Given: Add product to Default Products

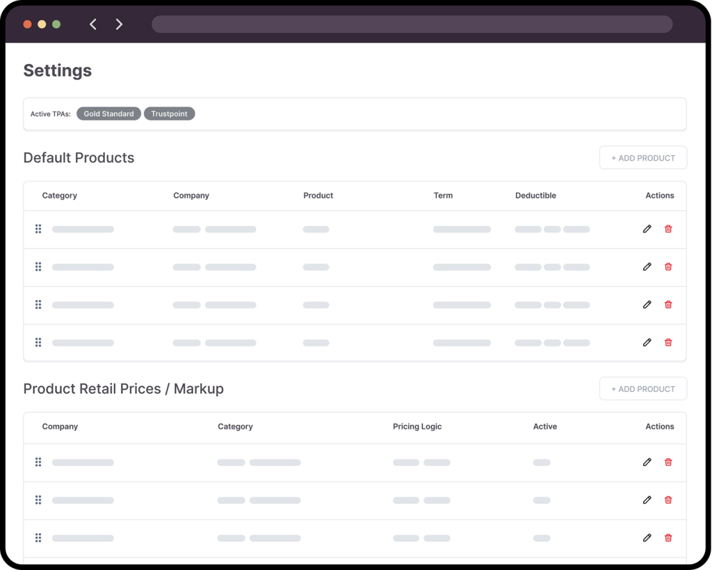Looking at the screenshot, I should tap(642, 158).
